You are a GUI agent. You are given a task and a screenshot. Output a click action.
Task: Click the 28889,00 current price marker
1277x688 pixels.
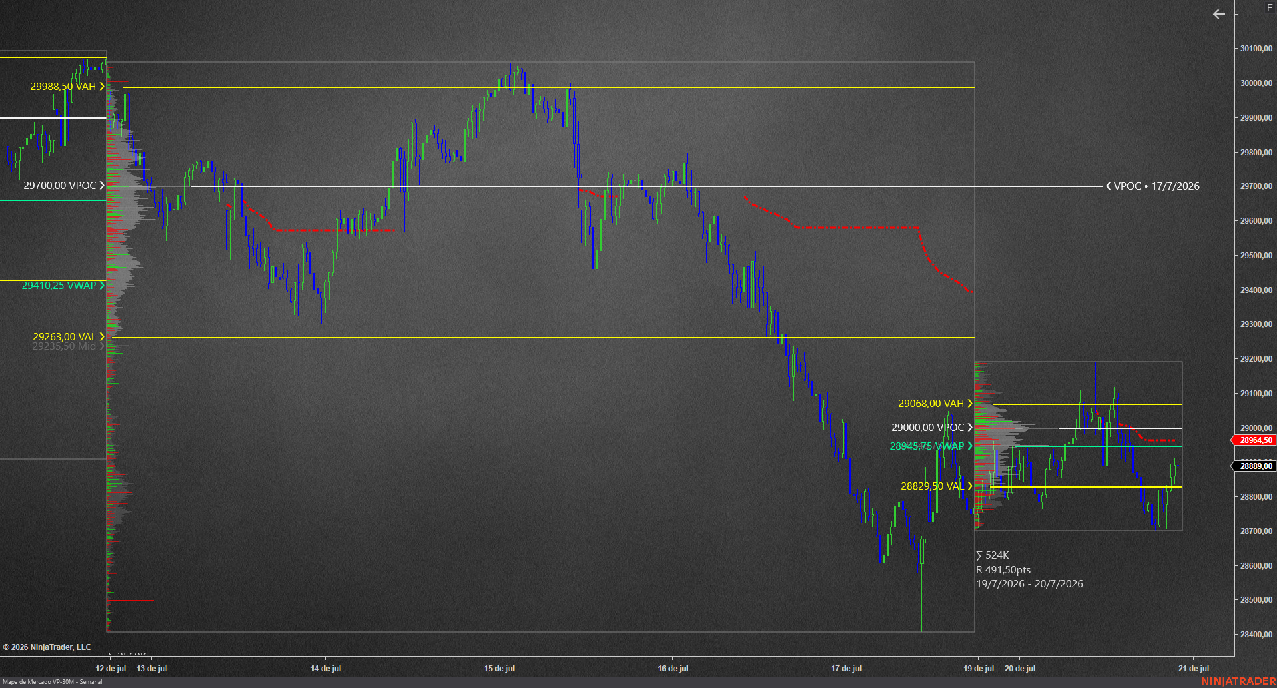pyautogui.click(x=1254, y=466)
